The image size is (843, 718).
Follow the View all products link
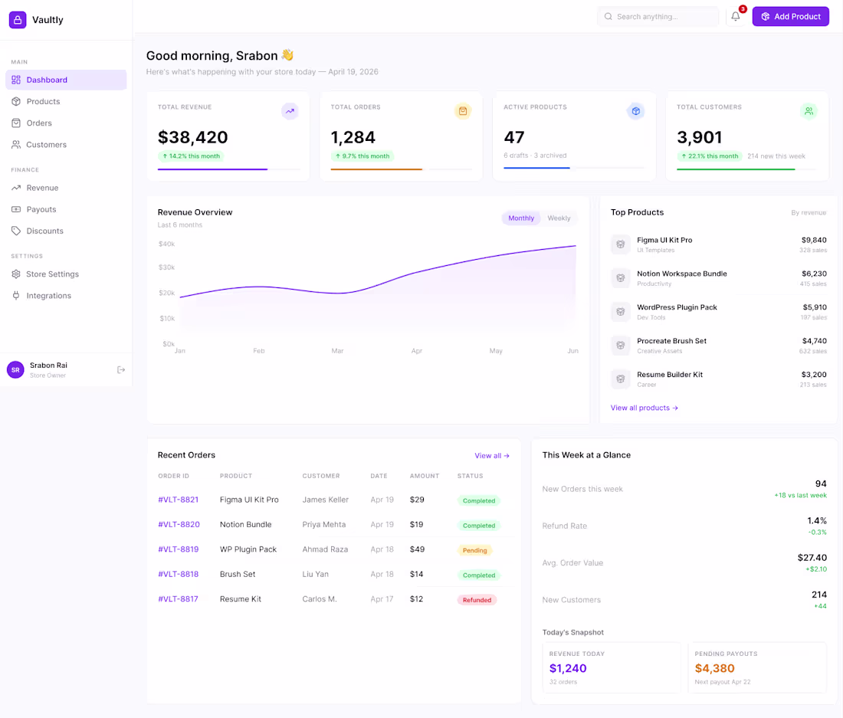[644, 408]
